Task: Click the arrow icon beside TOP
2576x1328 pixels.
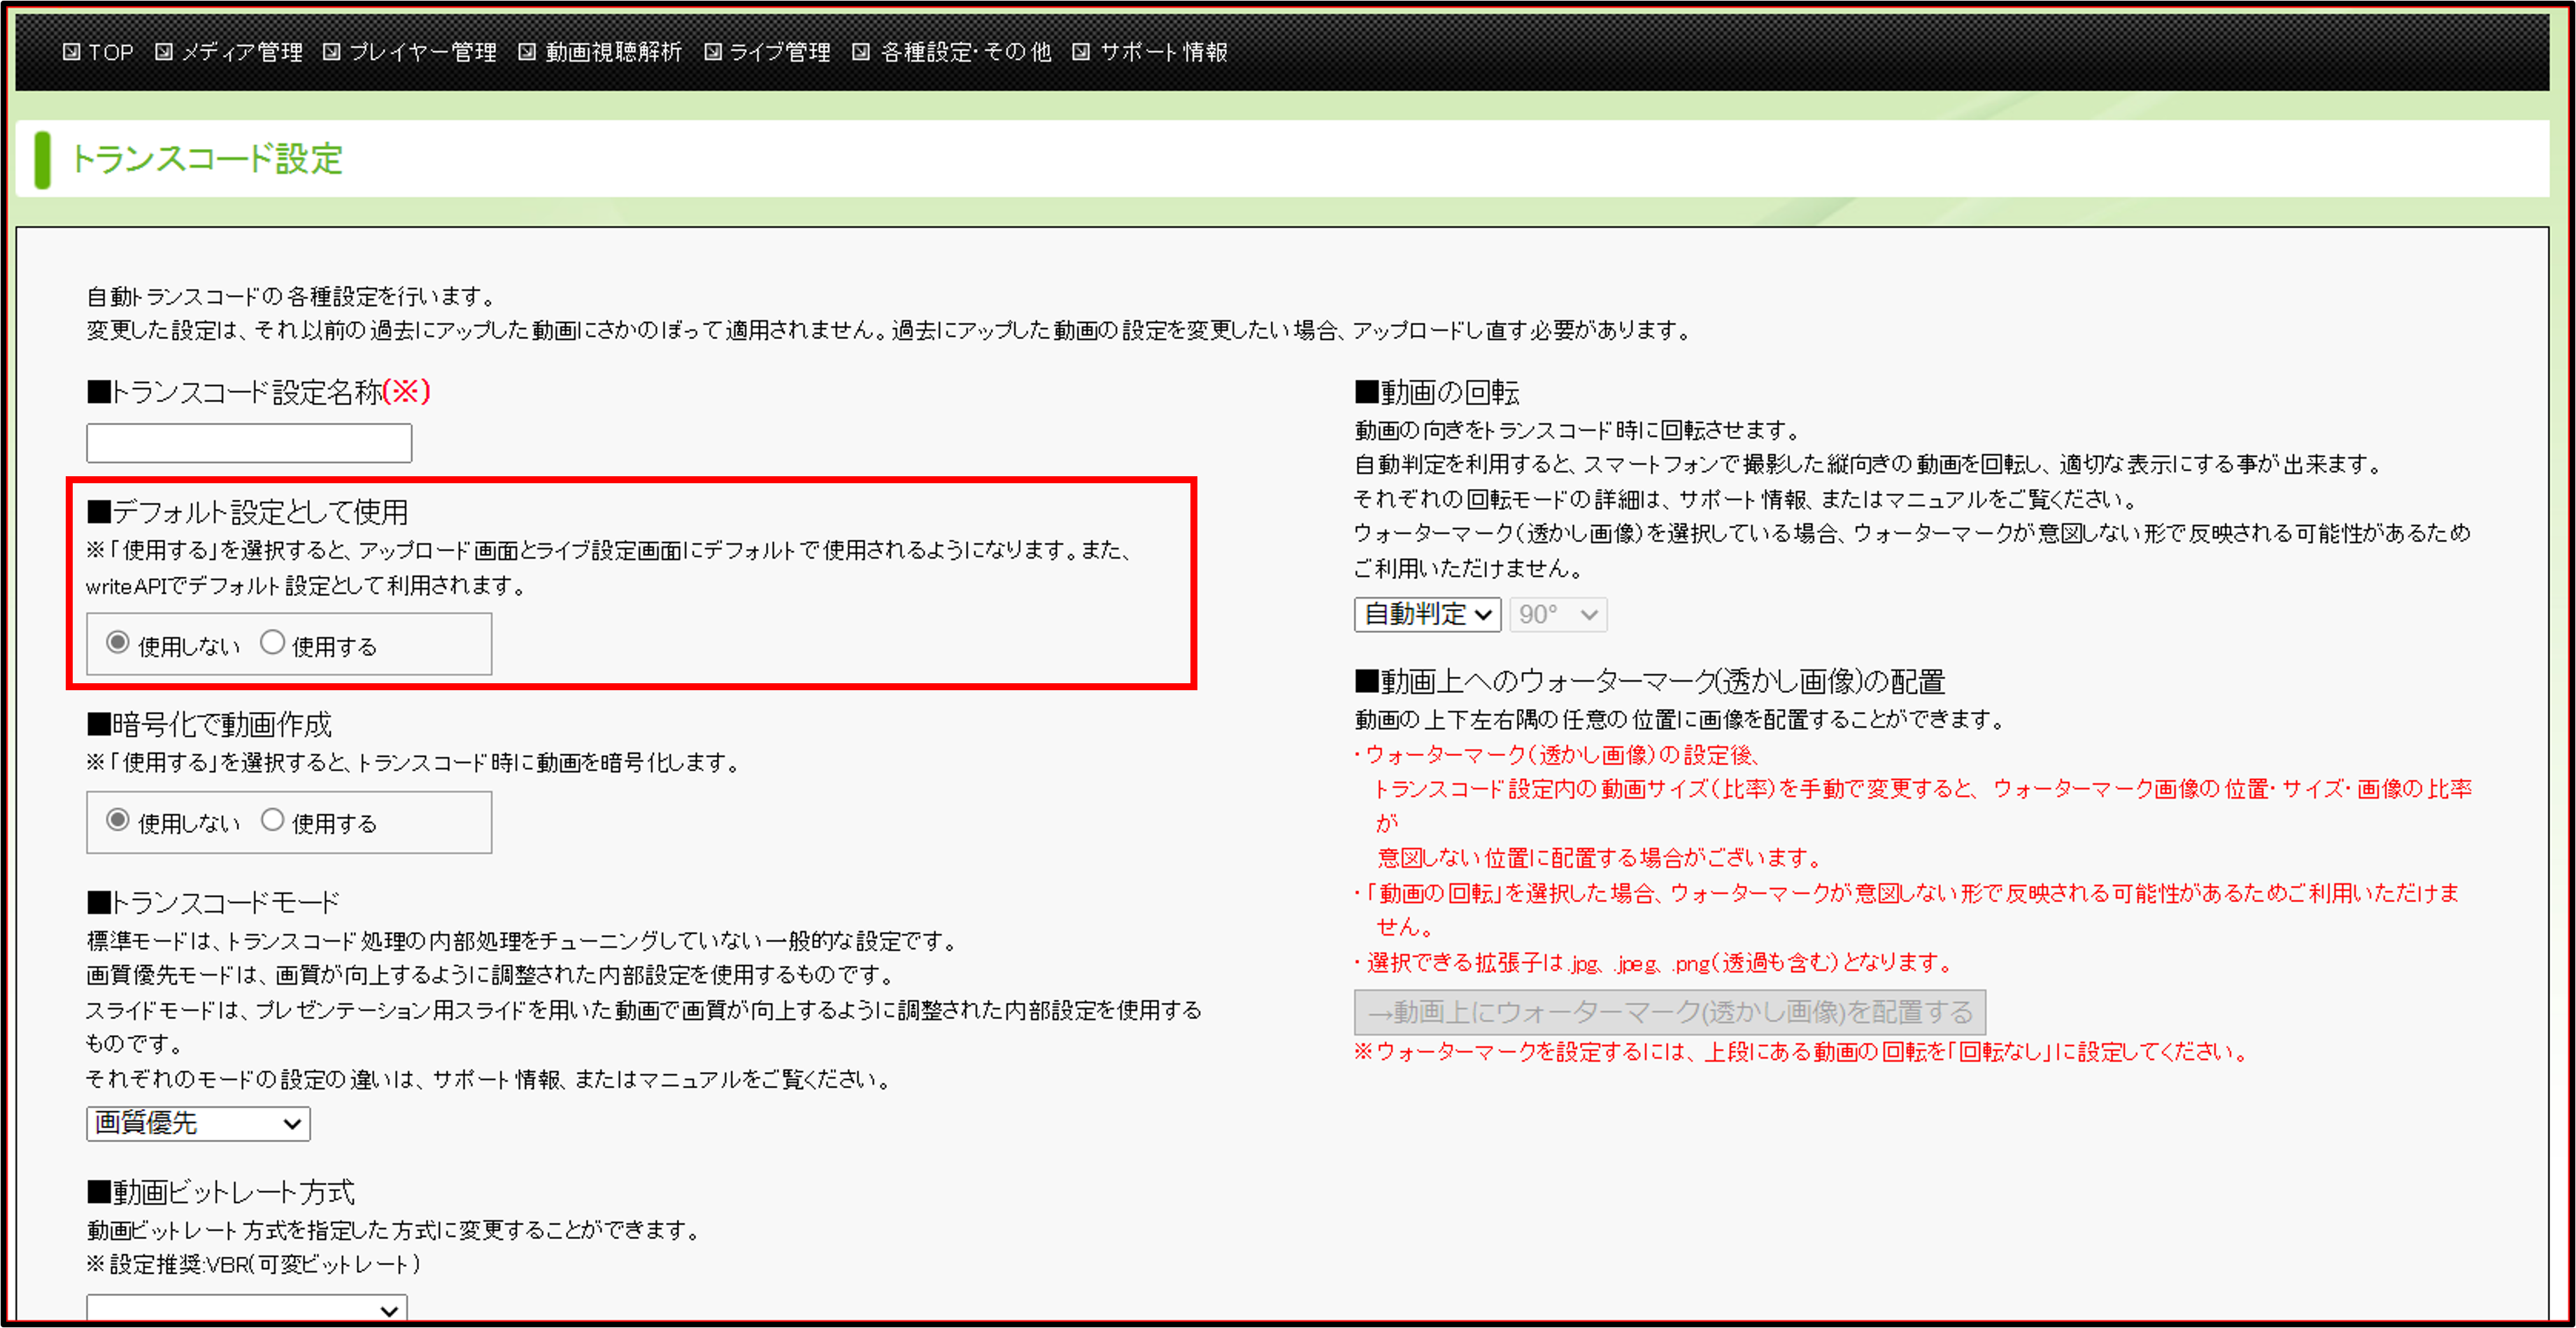Action: coord(71,52)
